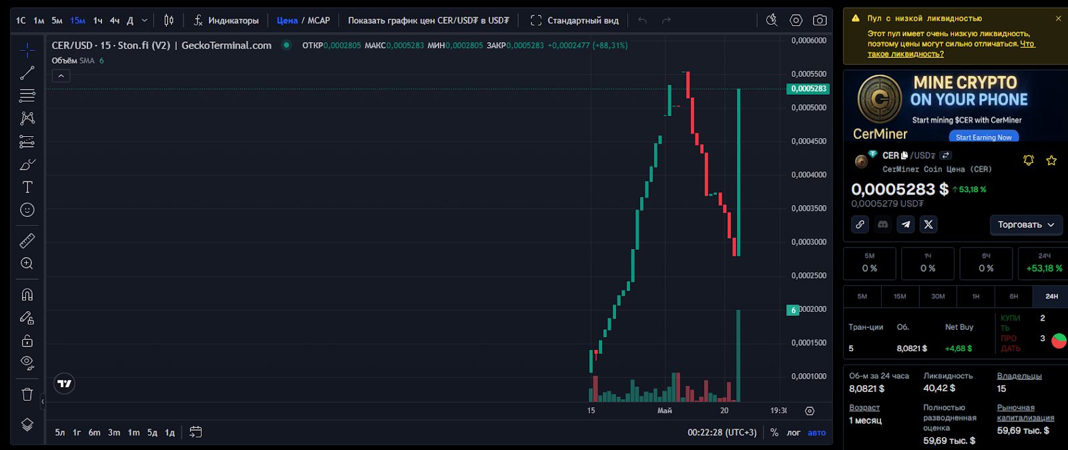1068x450 pixels.
Task: Copy the CER token address
Action: pos(904,155)
